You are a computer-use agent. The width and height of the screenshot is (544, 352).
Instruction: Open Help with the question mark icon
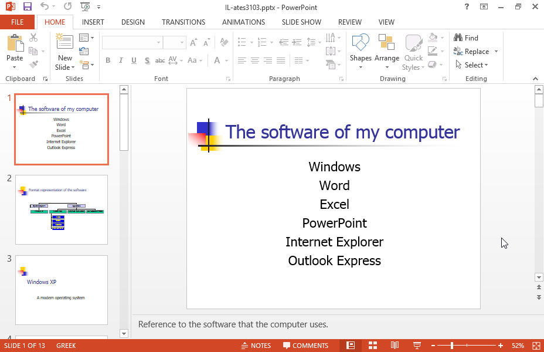click(x=467, y=6)
